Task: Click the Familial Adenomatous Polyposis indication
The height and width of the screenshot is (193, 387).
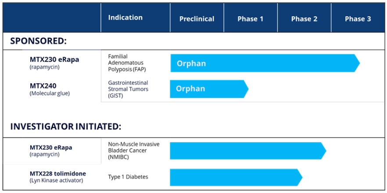Action: click(x=126, y=63)
